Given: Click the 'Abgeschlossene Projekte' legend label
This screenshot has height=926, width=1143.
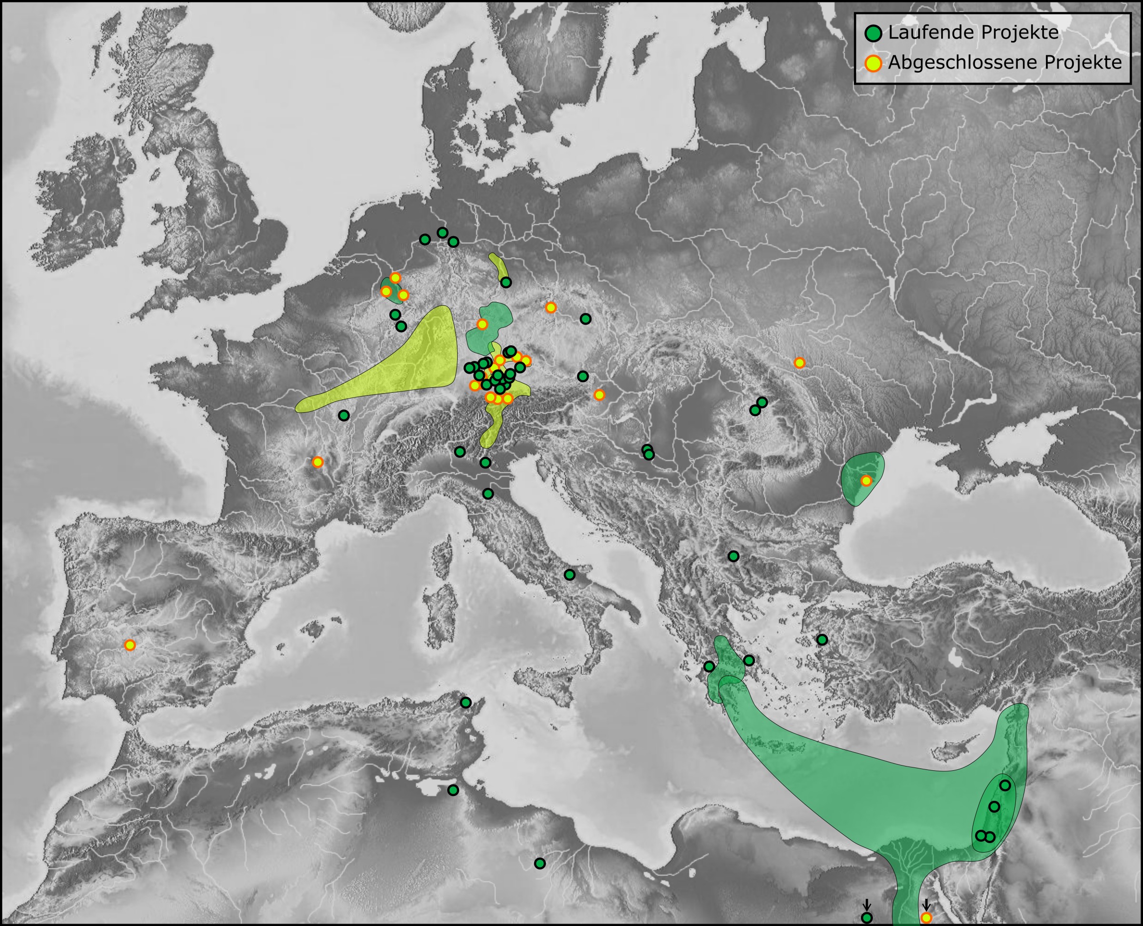Looking at the screenshot, I should pyautogui.click(x=1005, y=62).
